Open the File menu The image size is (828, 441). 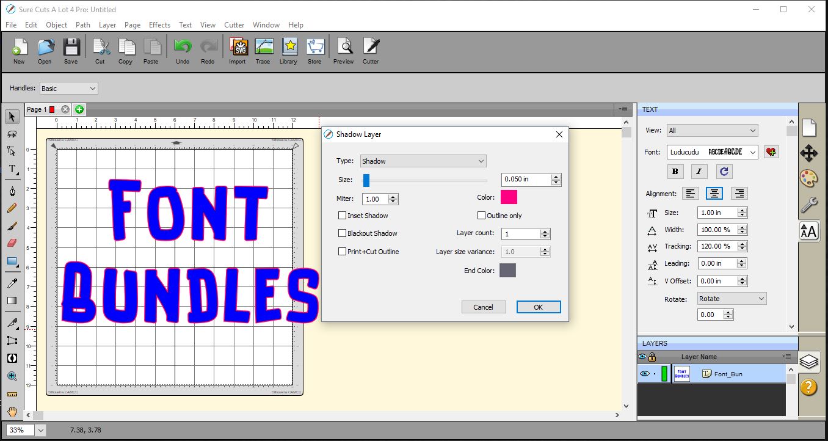point(11,25)
